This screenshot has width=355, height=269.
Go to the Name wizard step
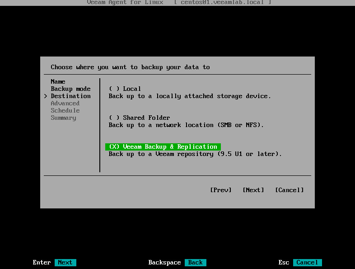58,81
